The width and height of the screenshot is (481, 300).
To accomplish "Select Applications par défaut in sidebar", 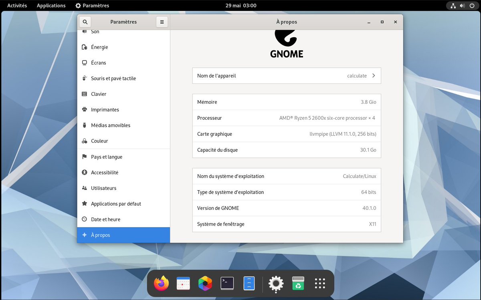I will (123, 203).
